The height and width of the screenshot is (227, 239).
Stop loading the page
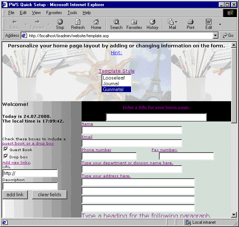(60, 25)
